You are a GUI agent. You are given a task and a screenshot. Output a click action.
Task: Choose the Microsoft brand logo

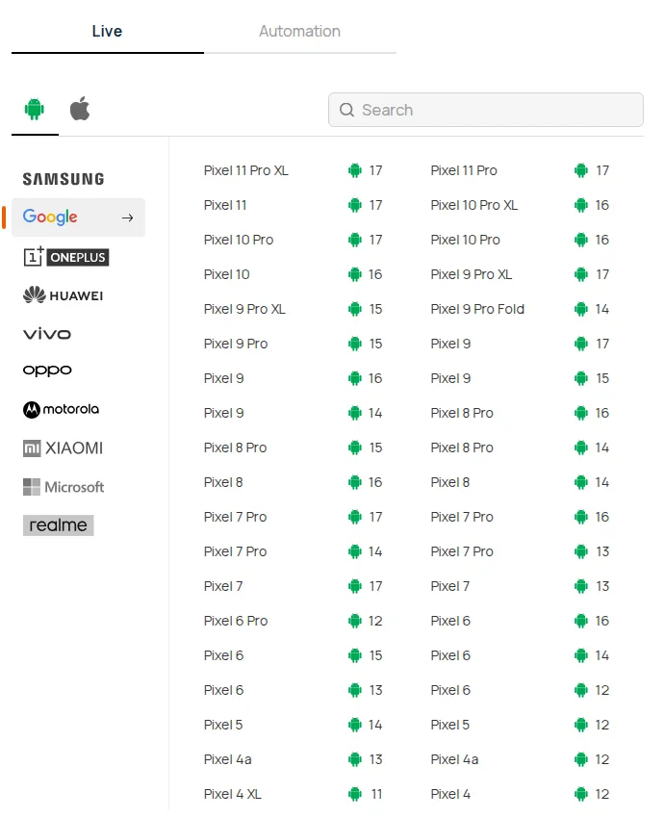[64, 487]
